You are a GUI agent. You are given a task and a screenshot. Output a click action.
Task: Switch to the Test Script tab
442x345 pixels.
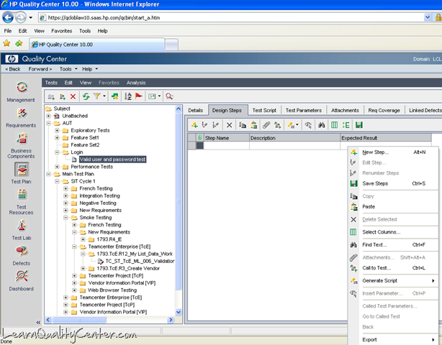[263, 110]
